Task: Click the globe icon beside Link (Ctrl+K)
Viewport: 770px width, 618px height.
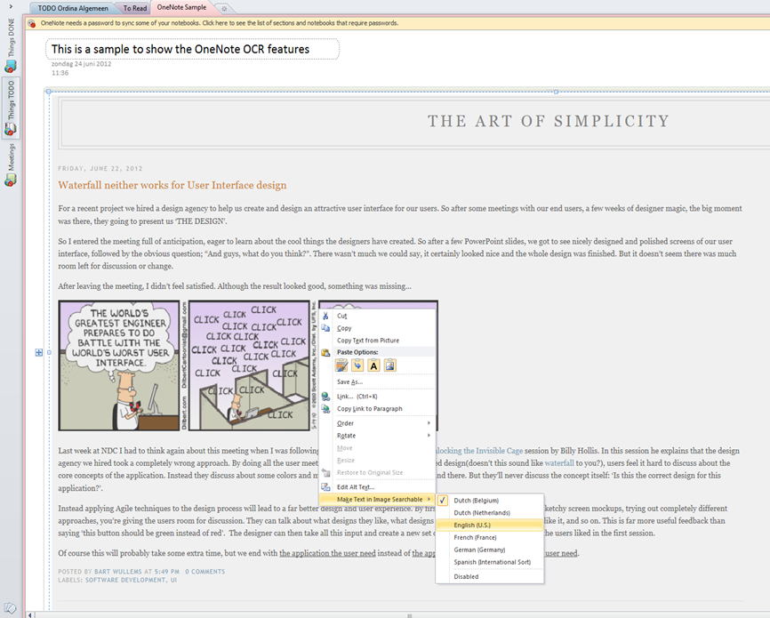Action: point(325,397)
